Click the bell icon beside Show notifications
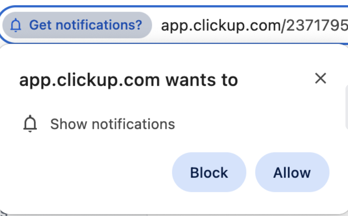Image resolution: width=348 pixels, height=216 pixels. point(30,124)
